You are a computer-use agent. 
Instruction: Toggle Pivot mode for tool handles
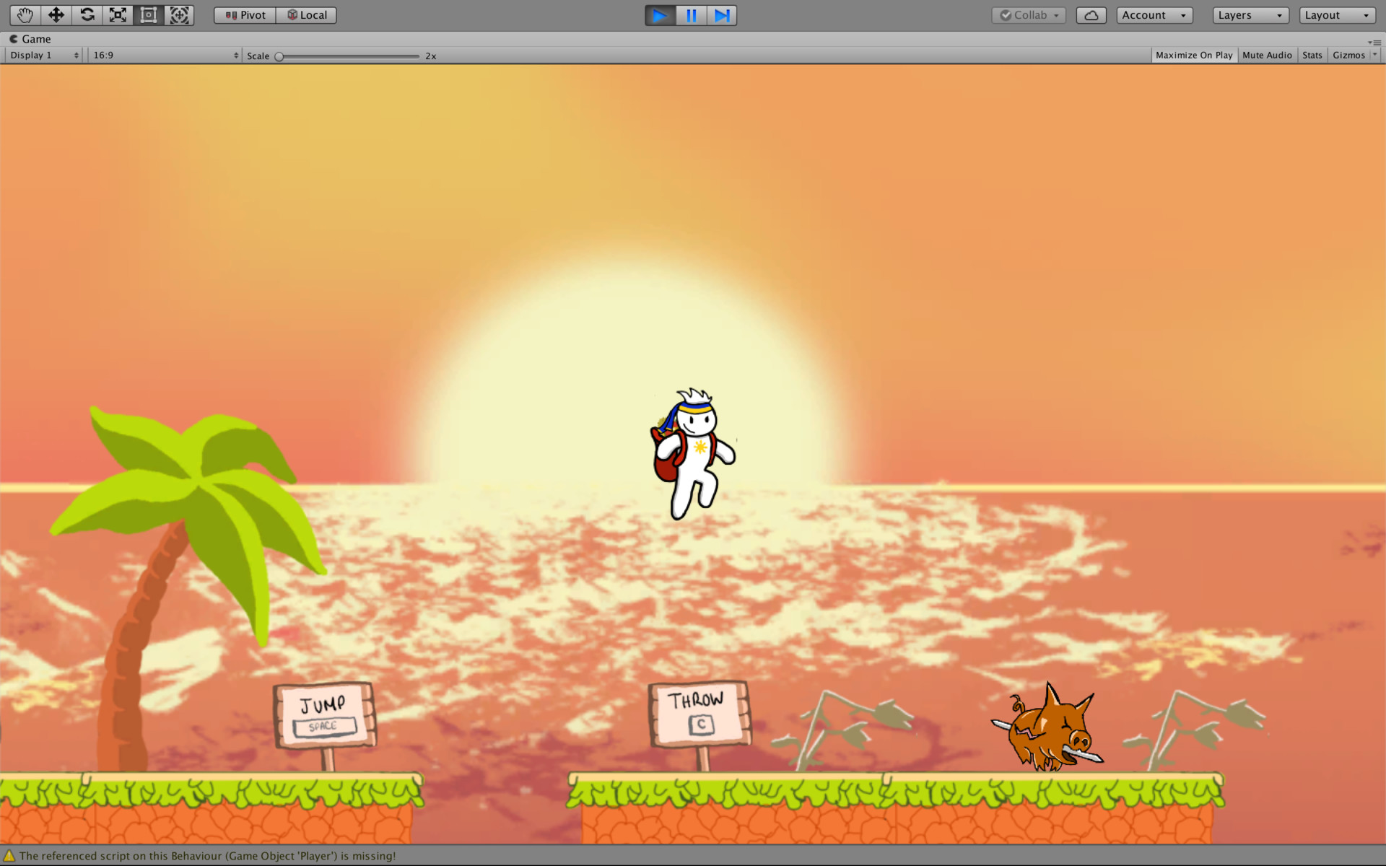tap(244, 14)
